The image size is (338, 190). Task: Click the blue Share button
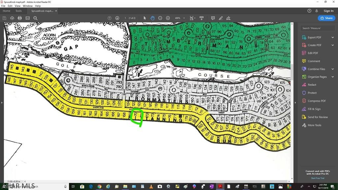coord(326,18)
